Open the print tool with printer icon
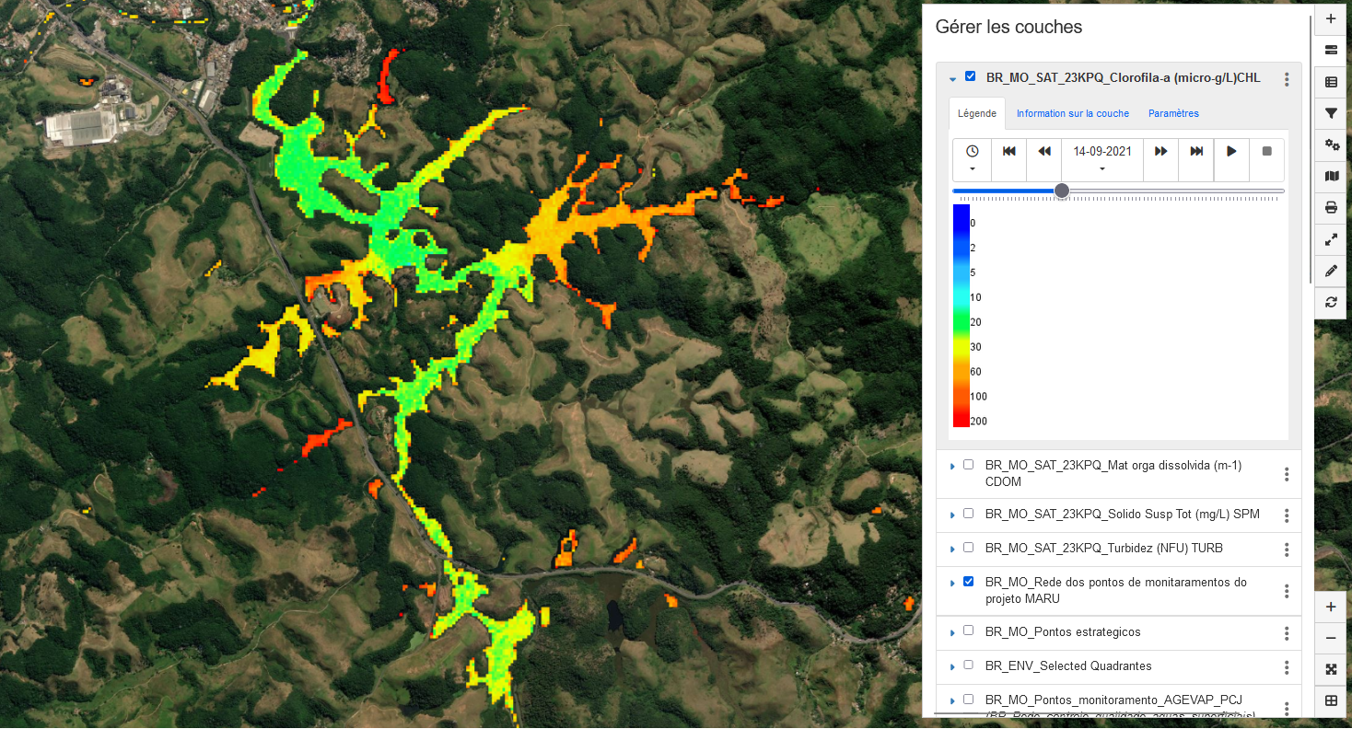 click(x=1331, y=208)
